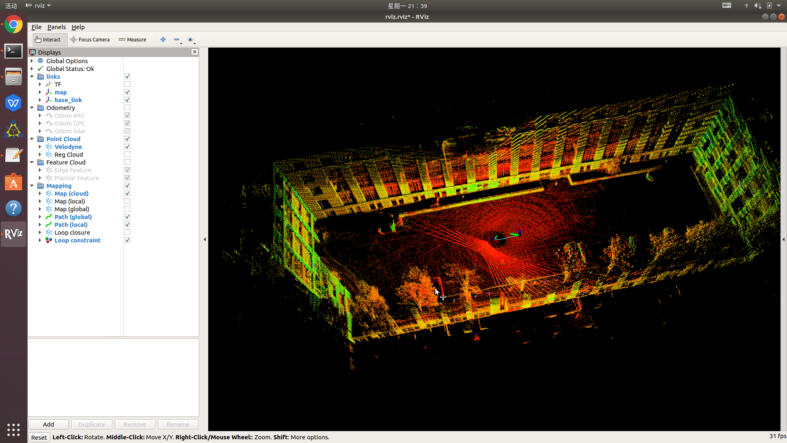Click the Add display button
787x443 pixels.
[48, 424]
